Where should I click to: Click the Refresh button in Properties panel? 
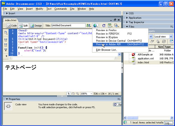tap(117, 105)
